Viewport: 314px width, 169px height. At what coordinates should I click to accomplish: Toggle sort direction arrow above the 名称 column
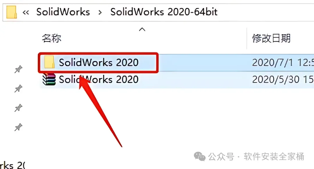[x=142, y=29]
